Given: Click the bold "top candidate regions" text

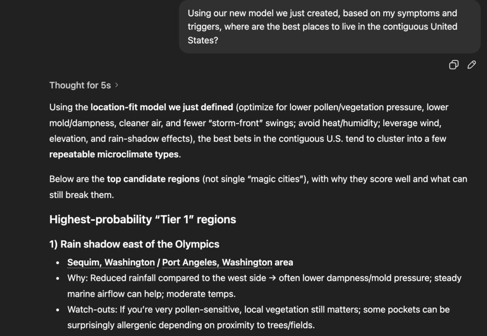Looking at the screenshot, I should click(x=153, y=179).
